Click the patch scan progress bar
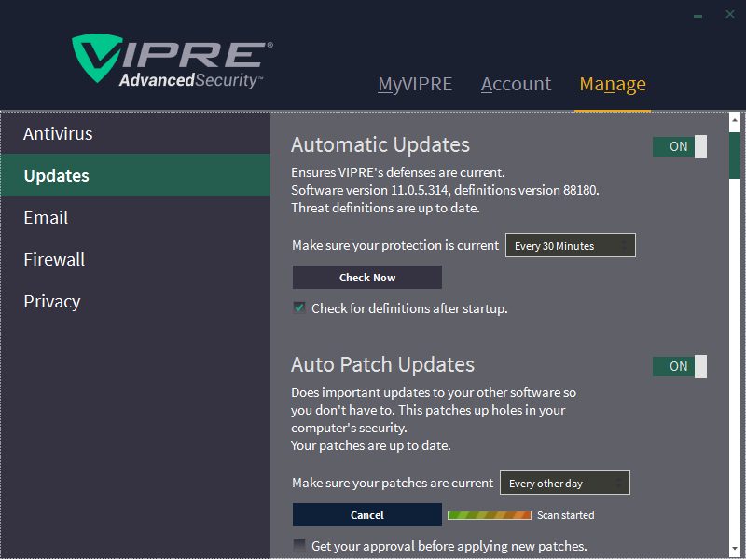 coord(489,515)
